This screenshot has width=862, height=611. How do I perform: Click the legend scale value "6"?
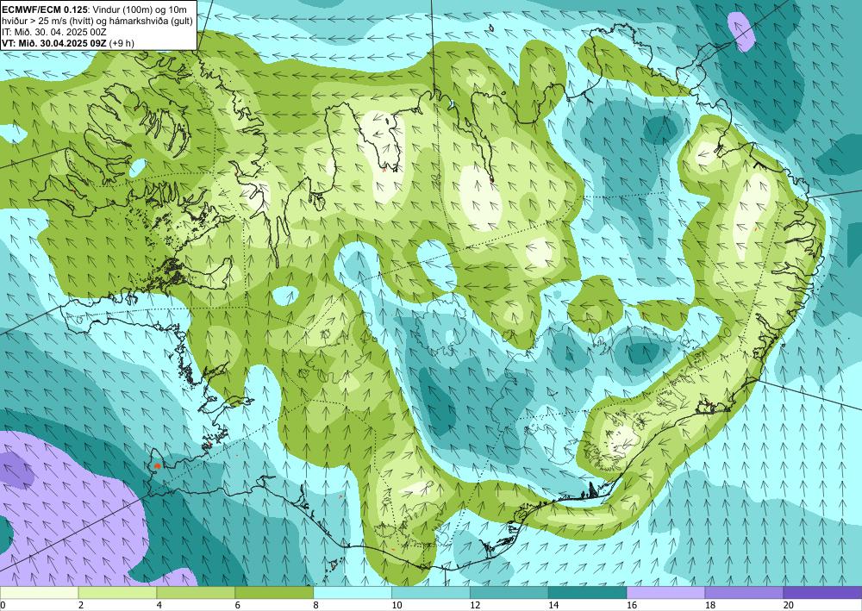(238, 606)
